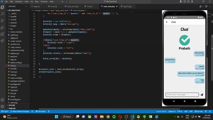The width and height of the screenshot is (213, 120).
Task: Open editor more actions ellipsis
Action: click(210, 6)
